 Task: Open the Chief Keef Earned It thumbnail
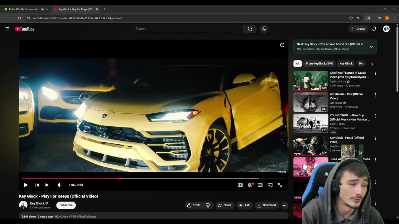coord(311,81)
